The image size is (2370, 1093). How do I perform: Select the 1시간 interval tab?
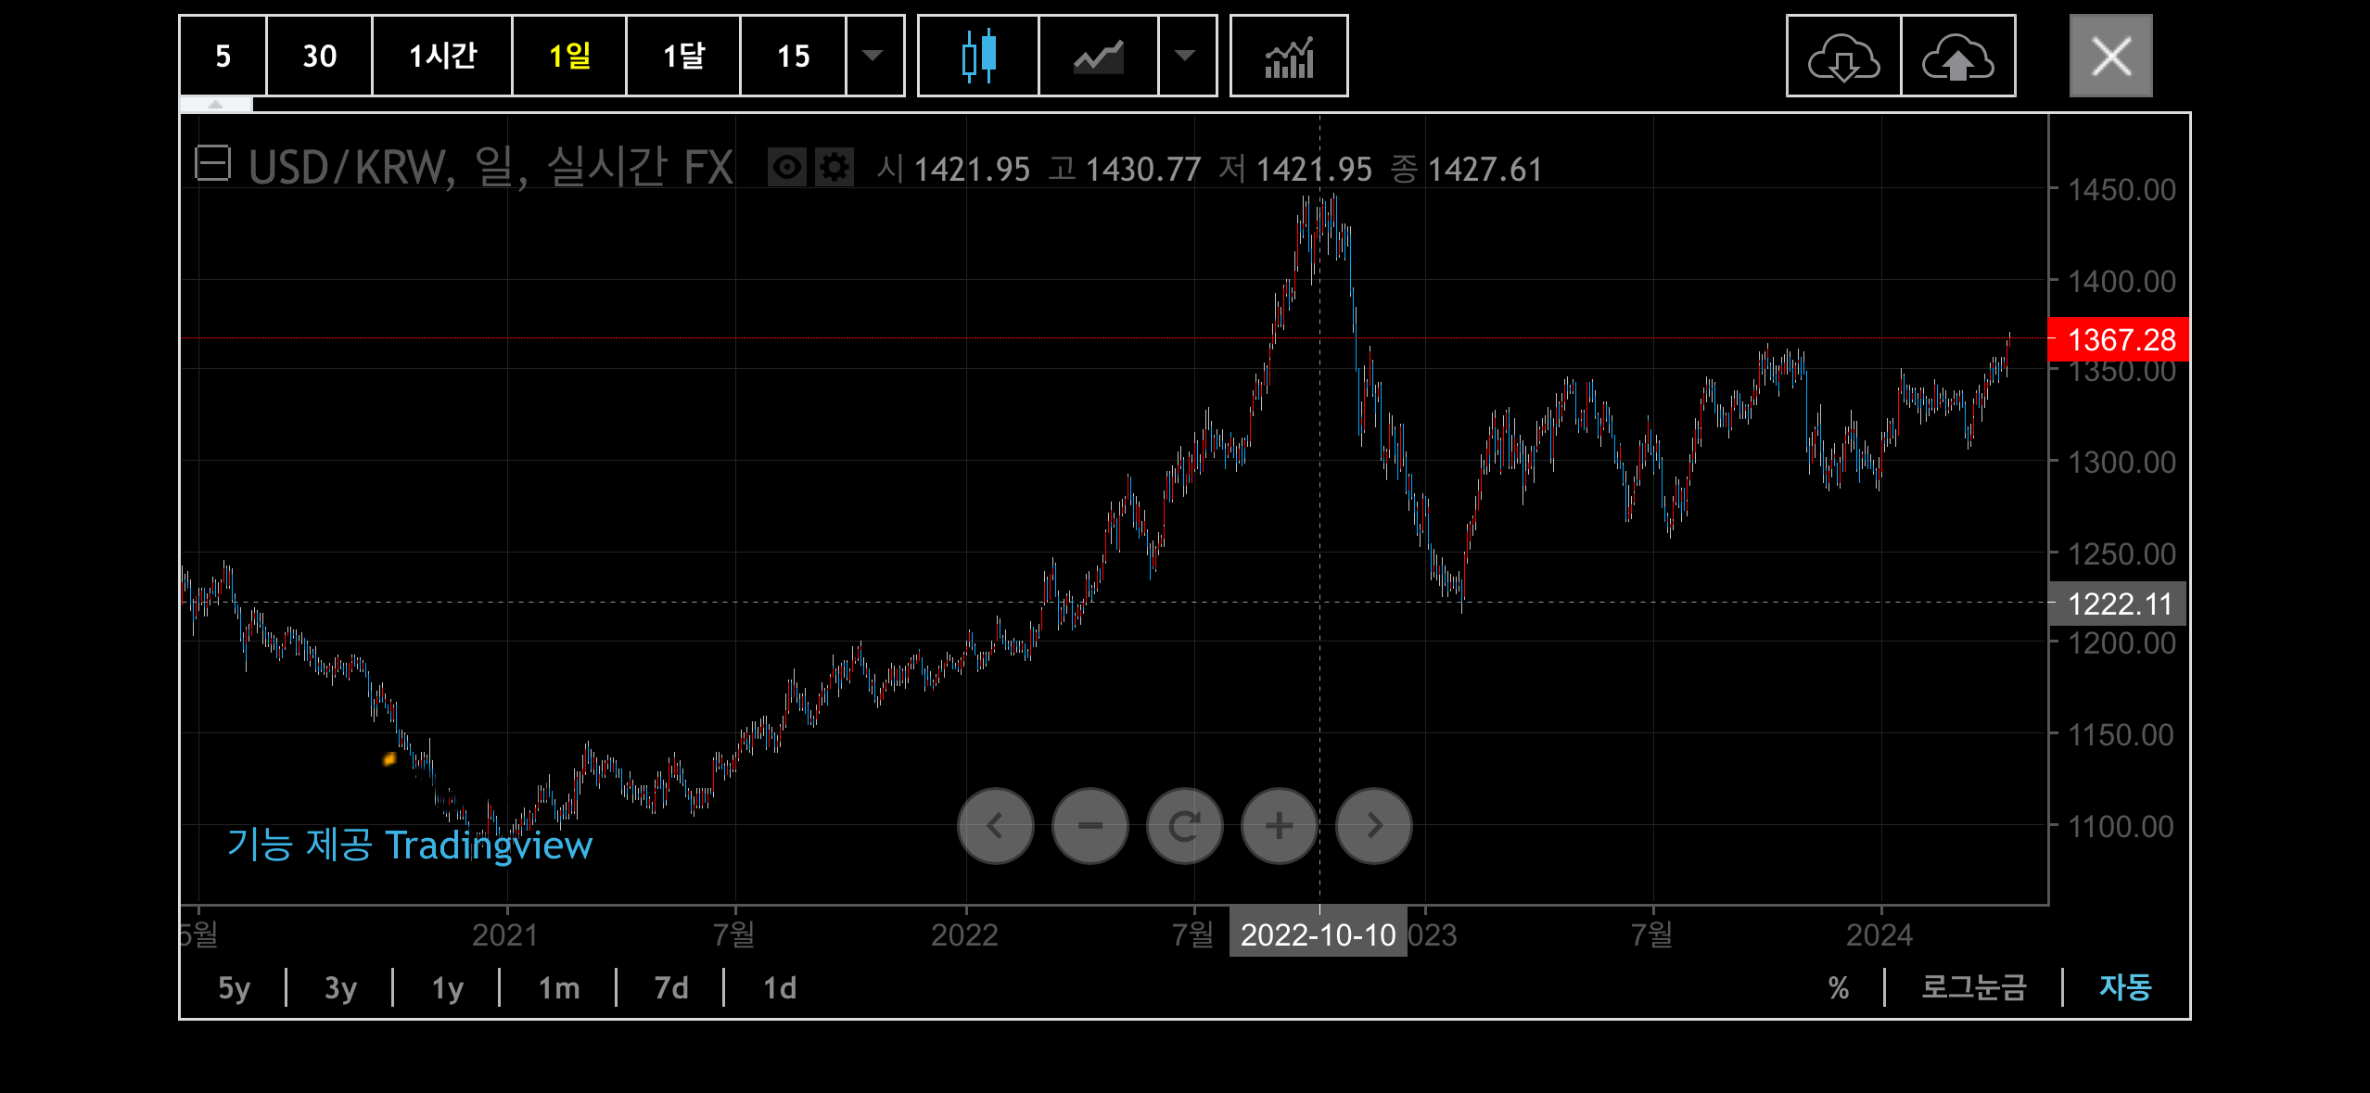442,56
